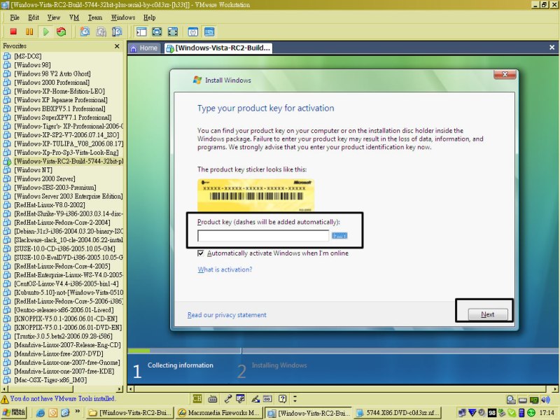Click the system tray clock 17:14
Viewport: 560px width, 420px height.
(547, 413)
